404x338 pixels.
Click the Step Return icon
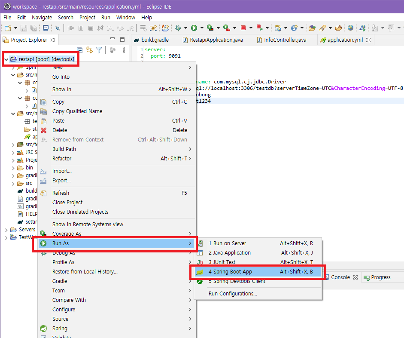(131, 28)
